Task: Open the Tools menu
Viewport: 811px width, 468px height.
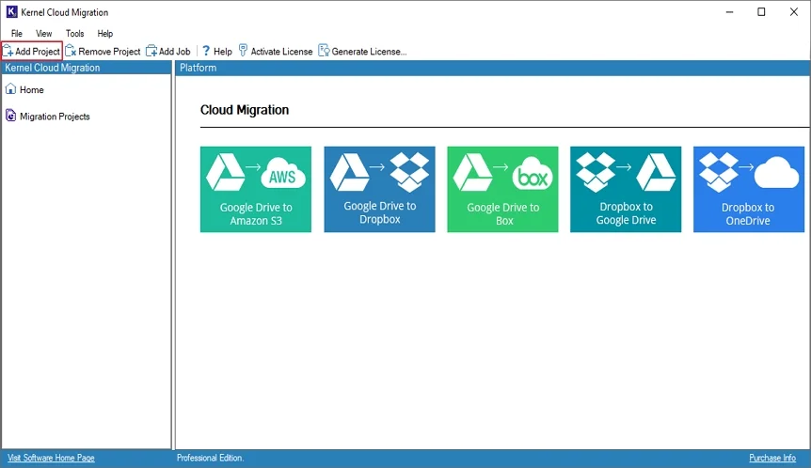Action: pyautogui.click(x=74, y=34)
